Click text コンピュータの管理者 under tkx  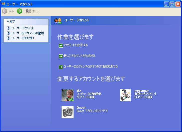pyautogui.click(x=89, y=94)
